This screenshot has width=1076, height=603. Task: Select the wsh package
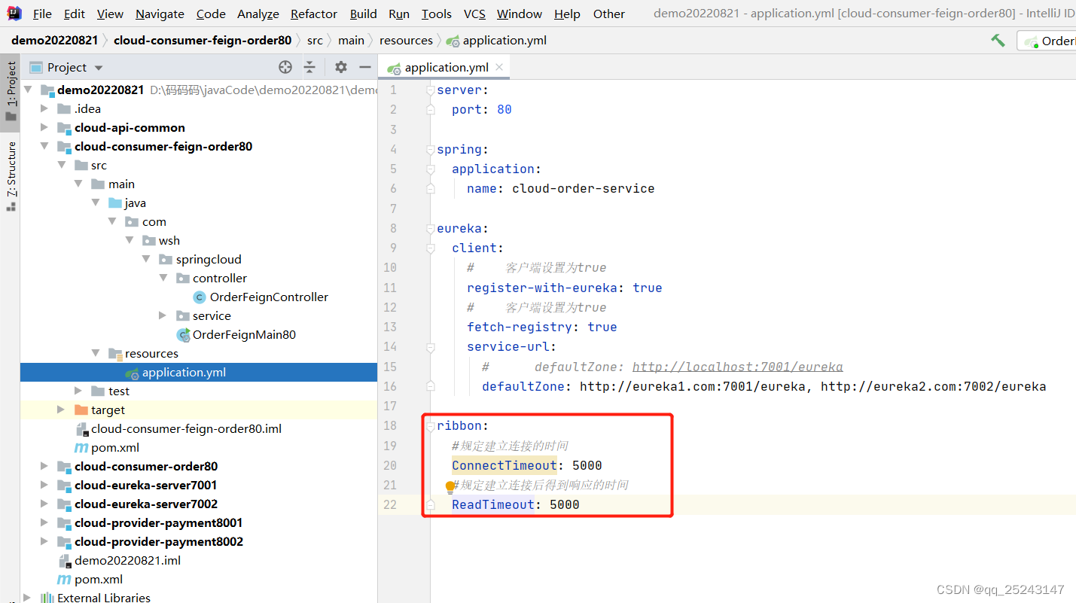(x=169, y=241)
